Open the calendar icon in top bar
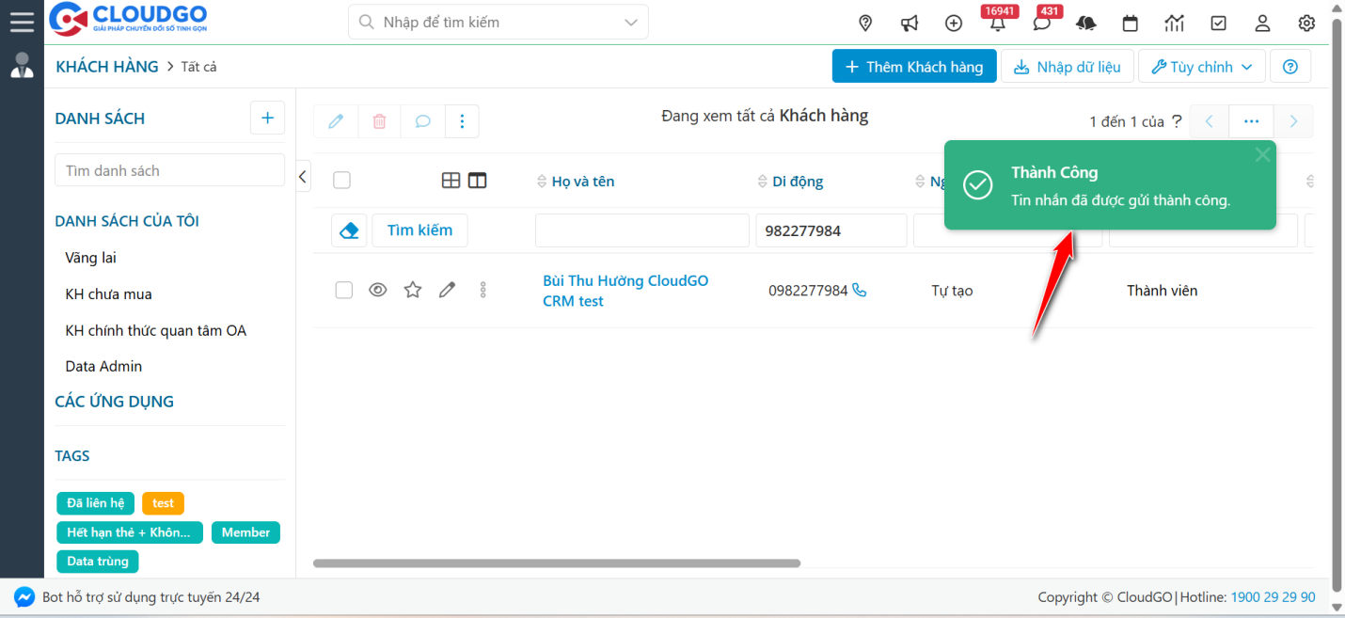The image size is (1345, 618). [x=1130, y=23]
